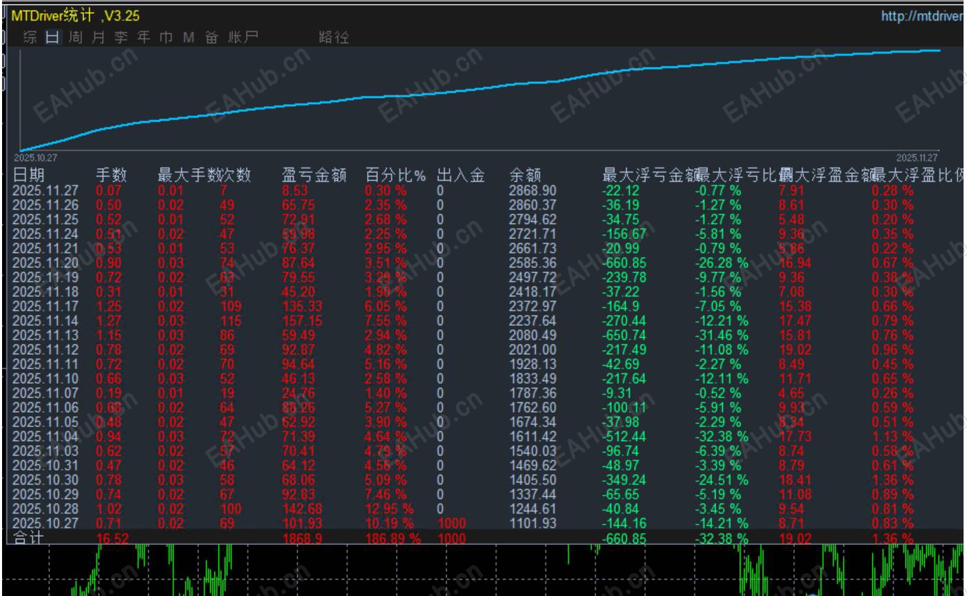Click floating loss value -650.74
Image resolution: width=967 pixels, height=596 pixels.
[x=624, y=336]
